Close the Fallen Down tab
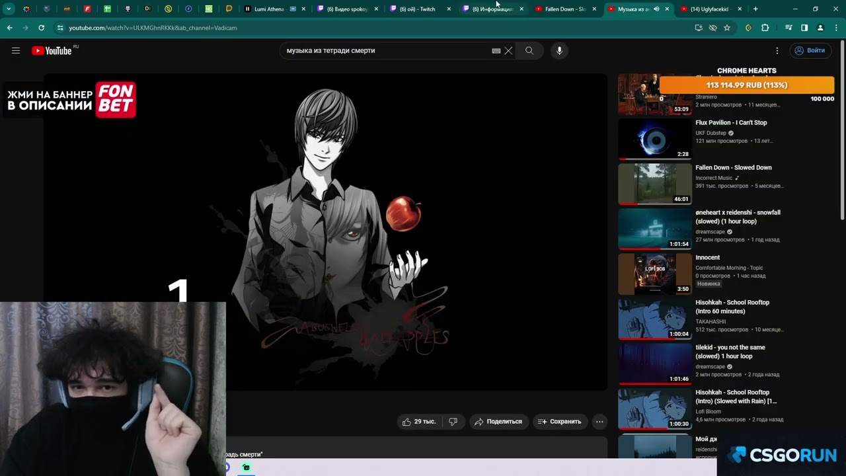 coord(594,9)
